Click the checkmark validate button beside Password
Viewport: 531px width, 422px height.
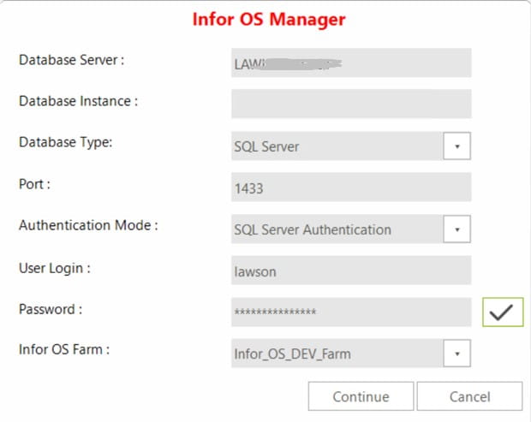click(503, 312)
